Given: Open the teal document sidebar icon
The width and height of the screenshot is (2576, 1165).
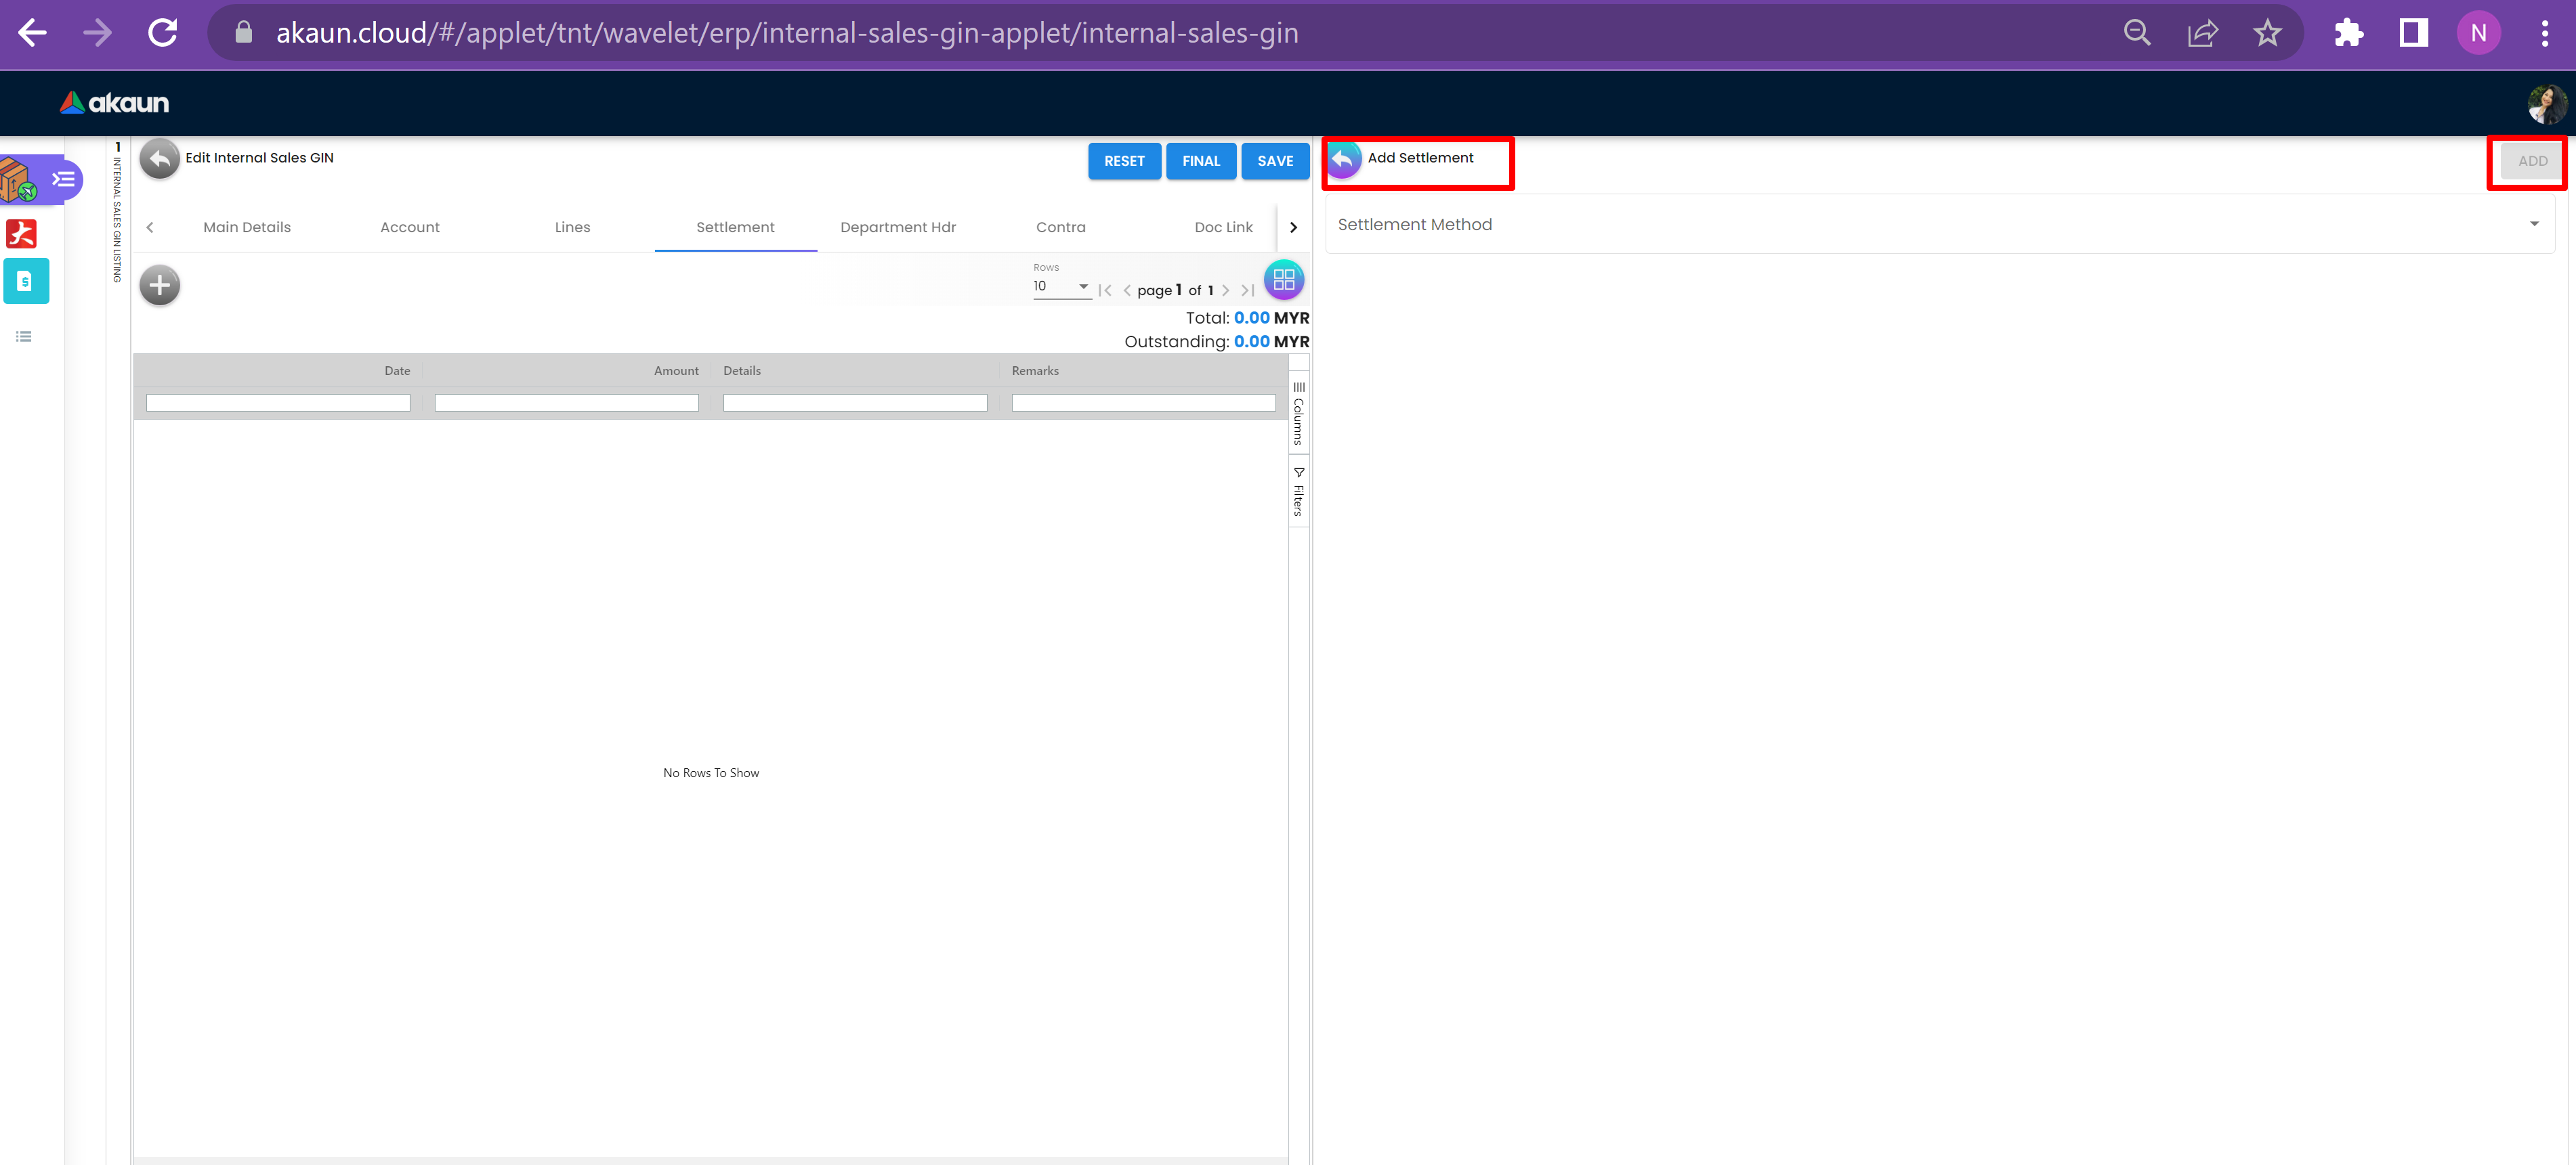Looking at the screenshot, I should click(26, 282).
